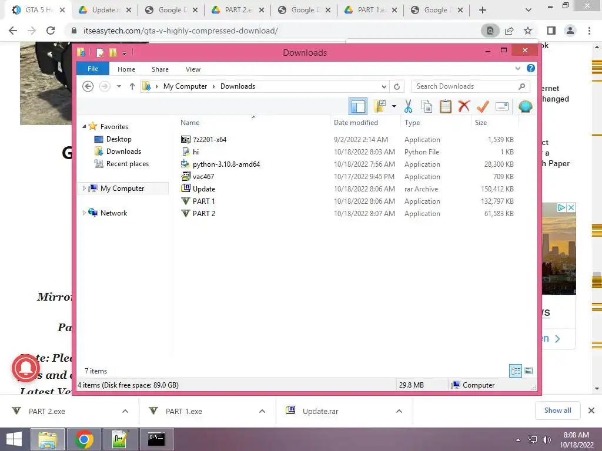The height and width of the screenshot is (451, 602).
Task: Reload the Chrome page
Action: (51, 31)
